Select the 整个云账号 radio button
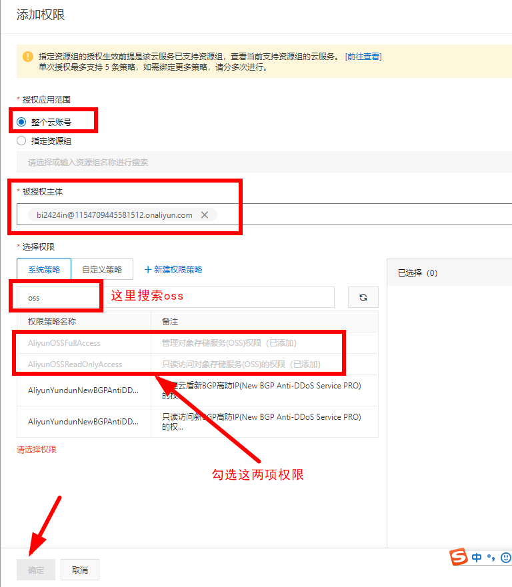The image size is (512, 587). click(x=21, y=122)
